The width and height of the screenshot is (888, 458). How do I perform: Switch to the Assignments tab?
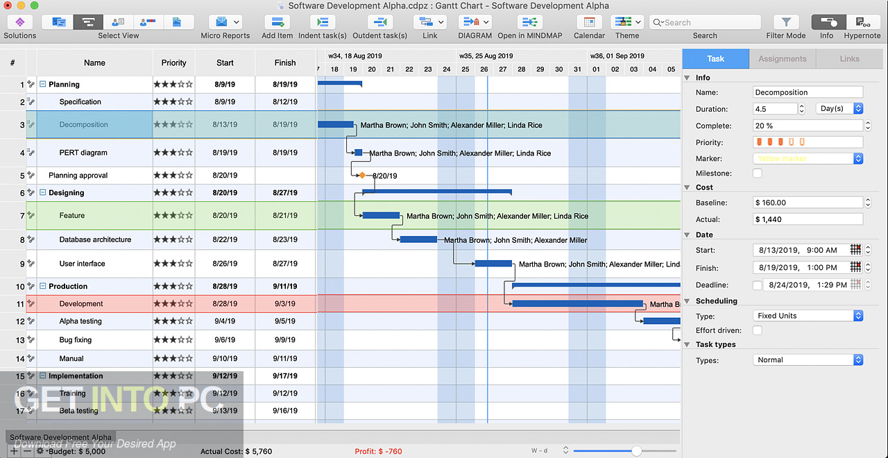click(783, 59)
